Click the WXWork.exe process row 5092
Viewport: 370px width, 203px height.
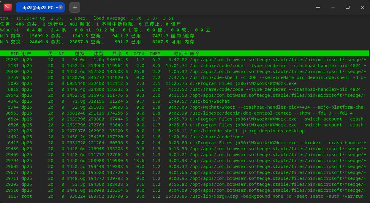pyautogui.click(x=184, y=83)
